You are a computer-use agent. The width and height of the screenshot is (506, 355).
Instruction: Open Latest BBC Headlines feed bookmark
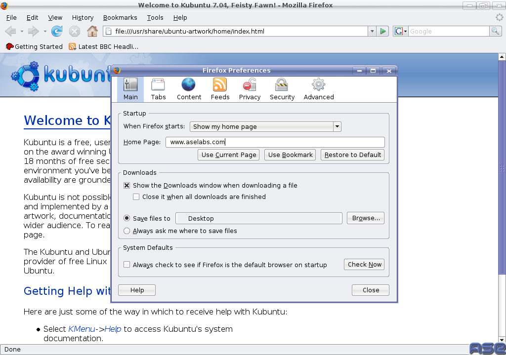(104, 47)
